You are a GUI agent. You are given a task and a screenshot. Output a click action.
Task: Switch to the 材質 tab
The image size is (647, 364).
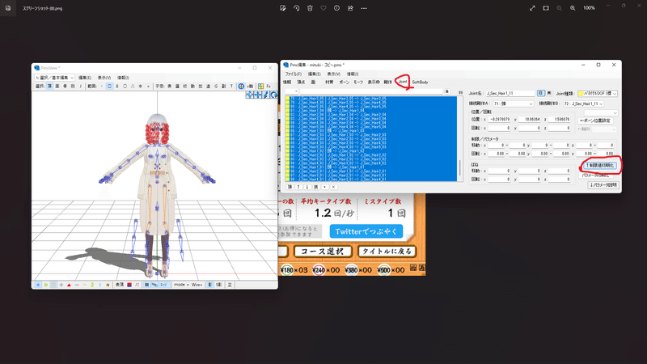[x=329, y=83]
